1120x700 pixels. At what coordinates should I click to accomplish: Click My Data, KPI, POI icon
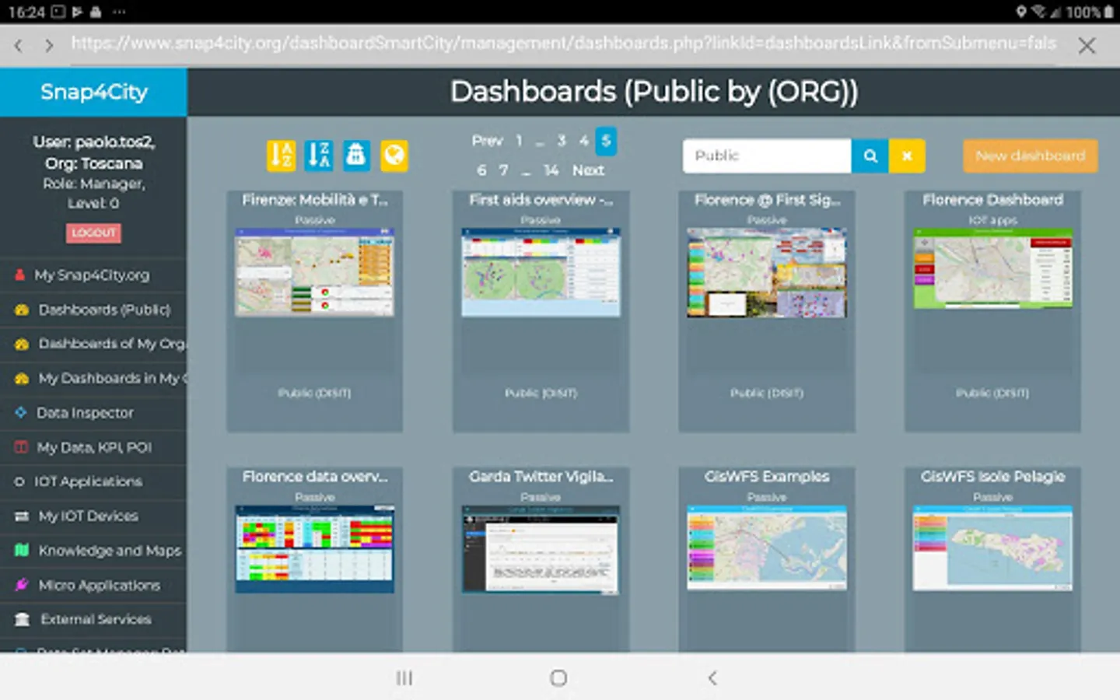click(x=22, y=447)
